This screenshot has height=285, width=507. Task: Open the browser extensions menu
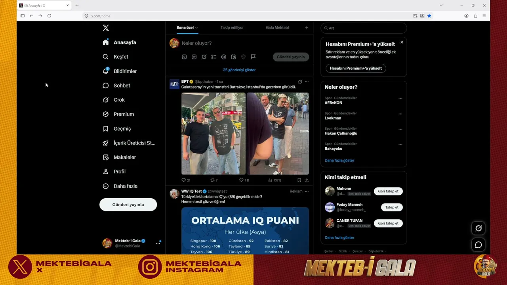coord(475,16)
